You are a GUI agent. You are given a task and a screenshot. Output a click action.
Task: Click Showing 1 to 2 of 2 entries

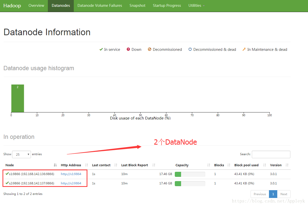point(23,194)
